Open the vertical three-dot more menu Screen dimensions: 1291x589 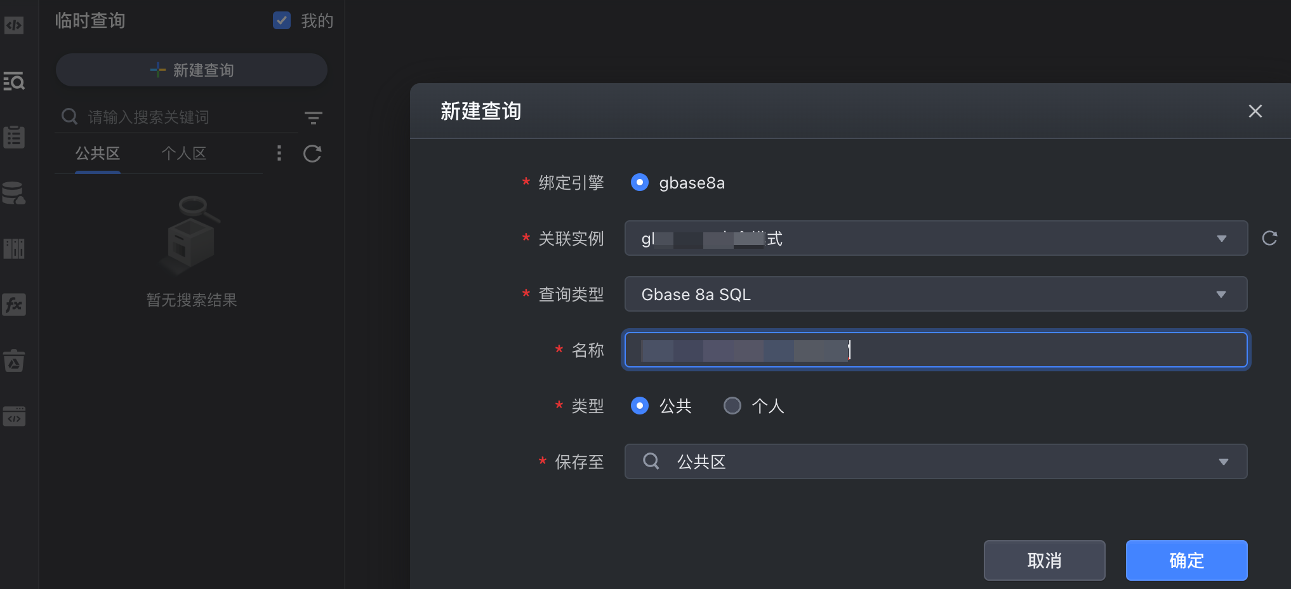(x=279, y=153)
